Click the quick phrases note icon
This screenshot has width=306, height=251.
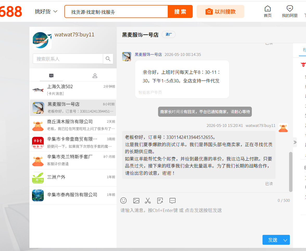[160, 201]
